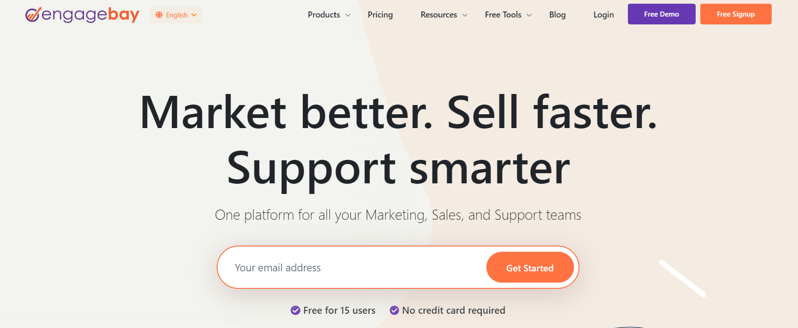
Task: Open the English language dropdown
Action: [176, 15]
